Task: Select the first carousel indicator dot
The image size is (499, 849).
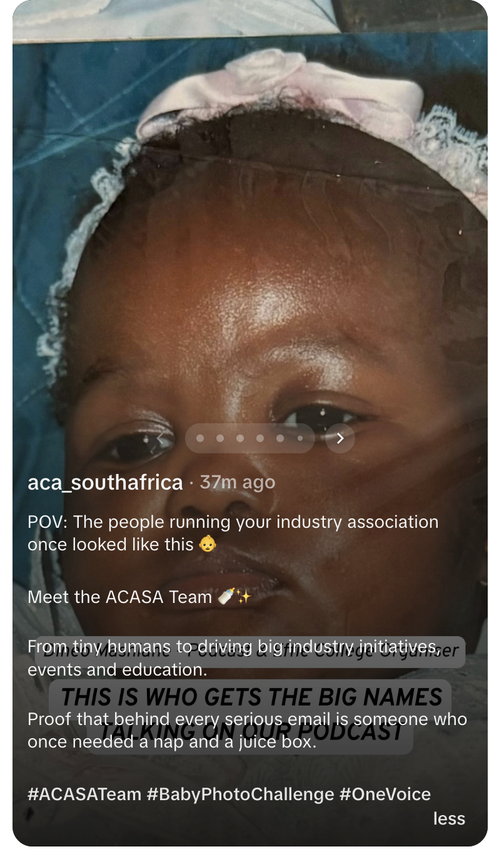Action: (x=200, y=438)
